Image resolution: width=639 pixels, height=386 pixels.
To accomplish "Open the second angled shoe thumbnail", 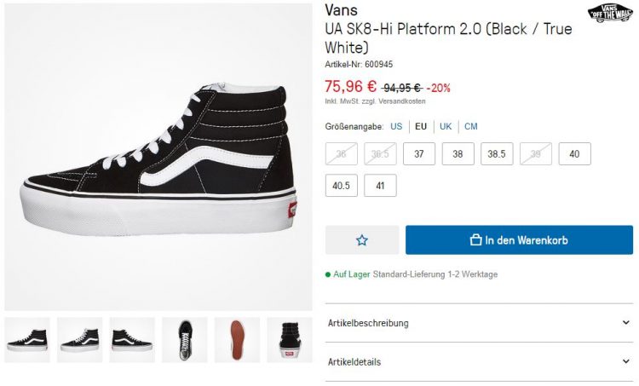I will point(80,340).
